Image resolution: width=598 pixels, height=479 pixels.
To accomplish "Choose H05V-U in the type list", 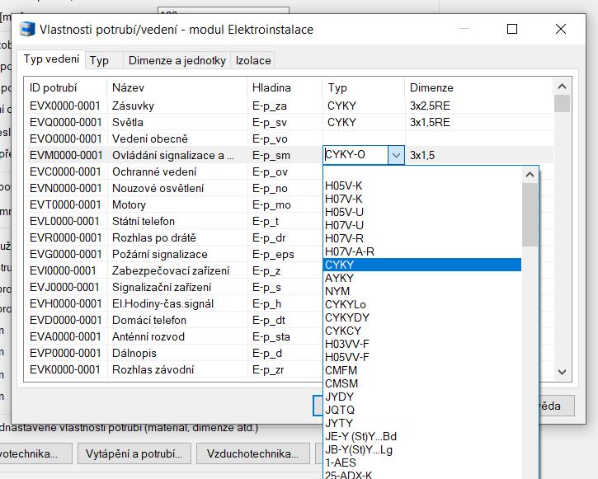I will (x=421, y=212).
